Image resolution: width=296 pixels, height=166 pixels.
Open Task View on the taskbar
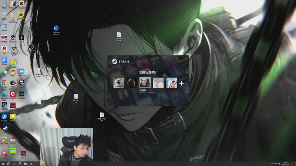(14, 164)
